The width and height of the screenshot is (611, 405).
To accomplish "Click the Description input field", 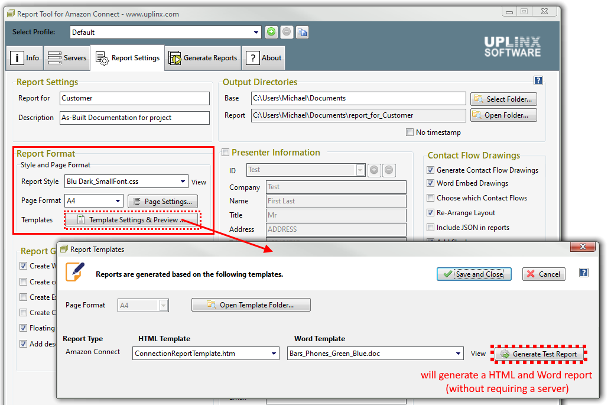I will click(135, 118).
